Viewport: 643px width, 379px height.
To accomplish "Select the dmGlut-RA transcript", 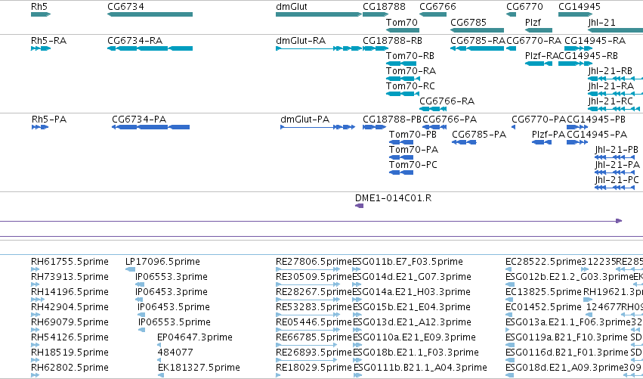I will click(319, 48).
